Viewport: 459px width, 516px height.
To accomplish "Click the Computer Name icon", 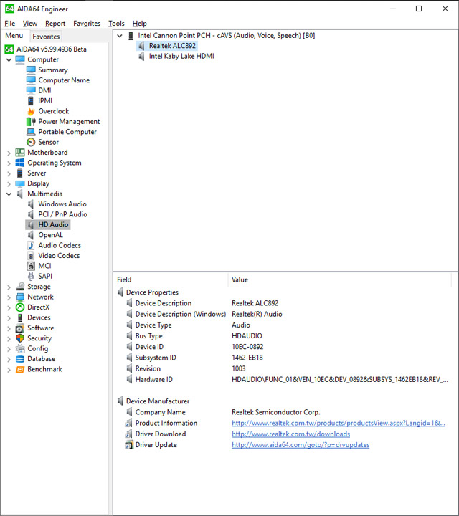I will 31,80.
